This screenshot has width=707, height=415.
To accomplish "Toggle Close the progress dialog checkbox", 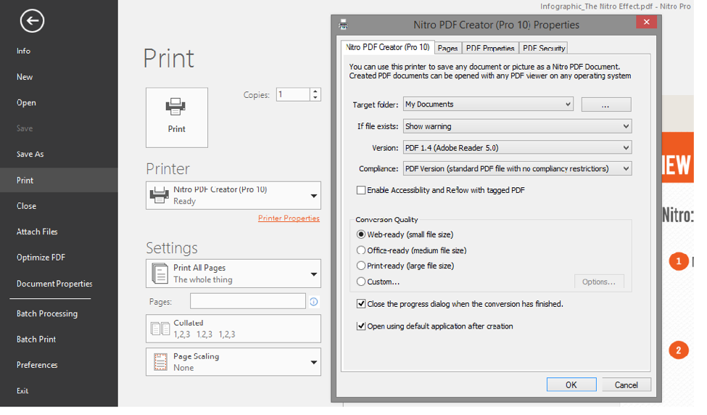I will click(360, 304).
